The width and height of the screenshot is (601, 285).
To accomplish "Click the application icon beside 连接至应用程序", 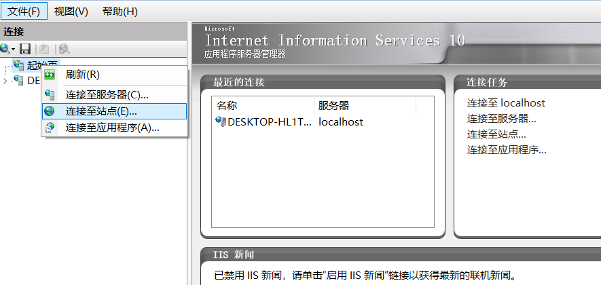I will (50, 128).
